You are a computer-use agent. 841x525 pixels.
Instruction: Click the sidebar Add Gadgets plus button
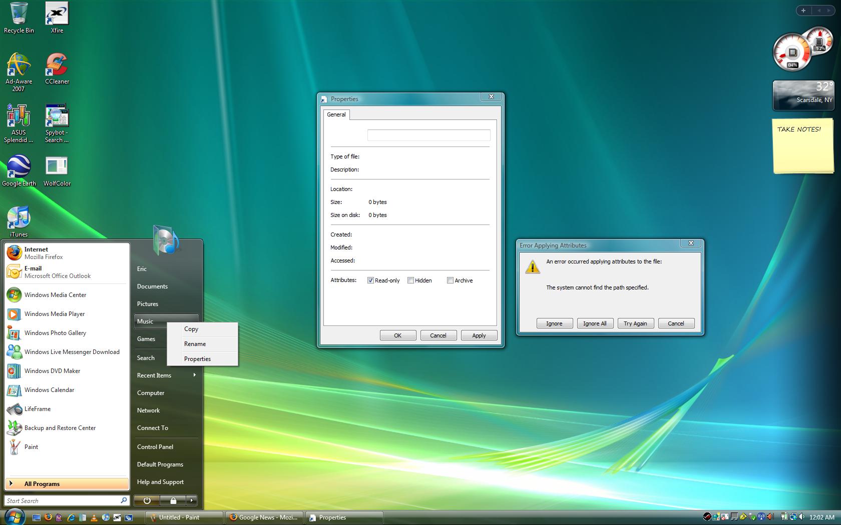pyautogui.click(x=803, y=10)
